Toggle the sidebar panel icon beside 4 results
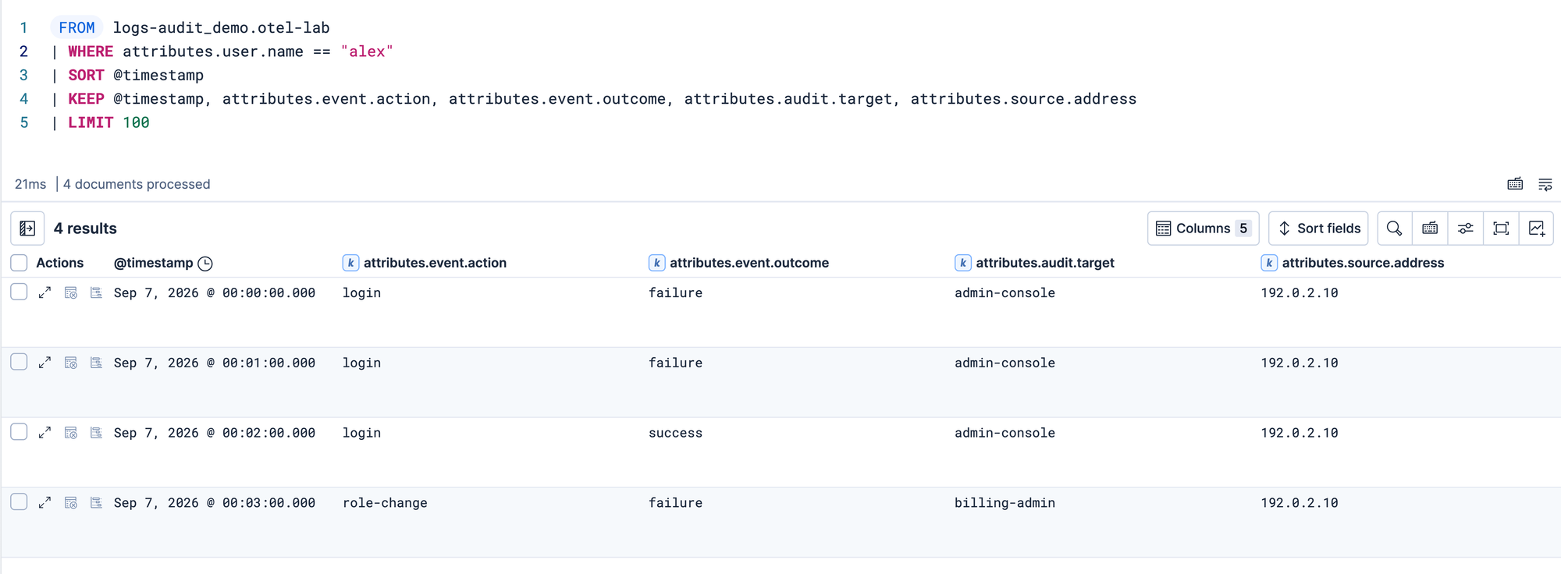The width and height of the screenshot is (1561, 574). pos(27,229)
